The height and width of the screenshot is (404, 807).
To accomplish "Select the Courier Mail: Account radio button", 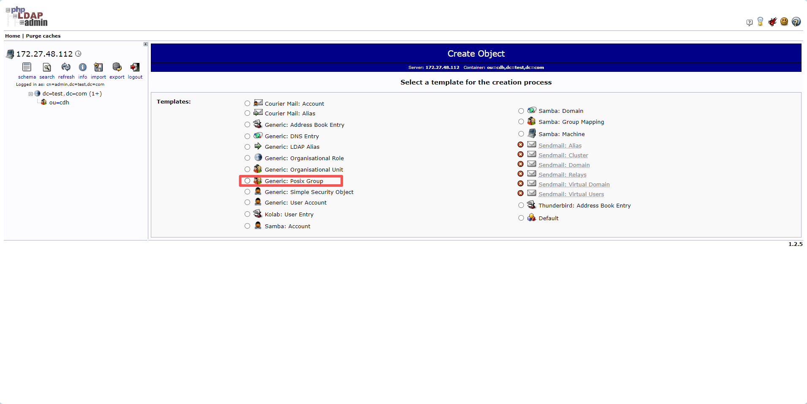I will click(247, 103).
